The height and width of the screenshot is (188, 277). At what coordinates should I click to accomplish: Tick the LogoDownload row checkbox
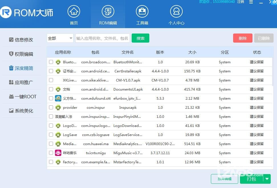pos(51,126)
